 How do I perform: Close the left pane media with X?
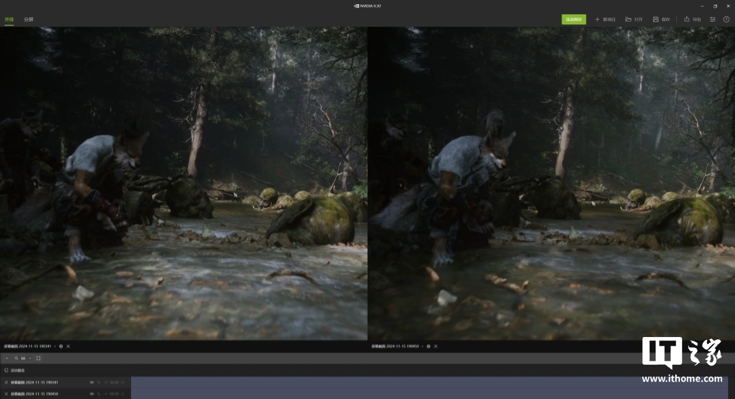click(x=68, y=346)
